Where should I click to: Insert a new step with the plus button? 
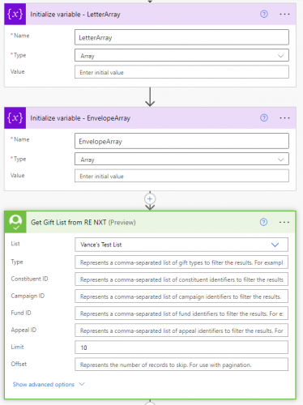[x=150, y=199]
